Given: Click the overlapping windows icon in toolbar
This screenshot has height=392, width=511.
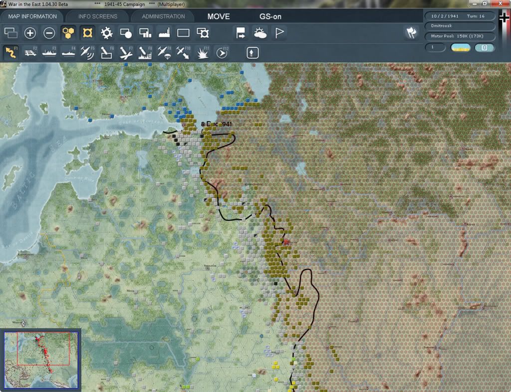Looking at the screenshot, I should coord(11,33).
